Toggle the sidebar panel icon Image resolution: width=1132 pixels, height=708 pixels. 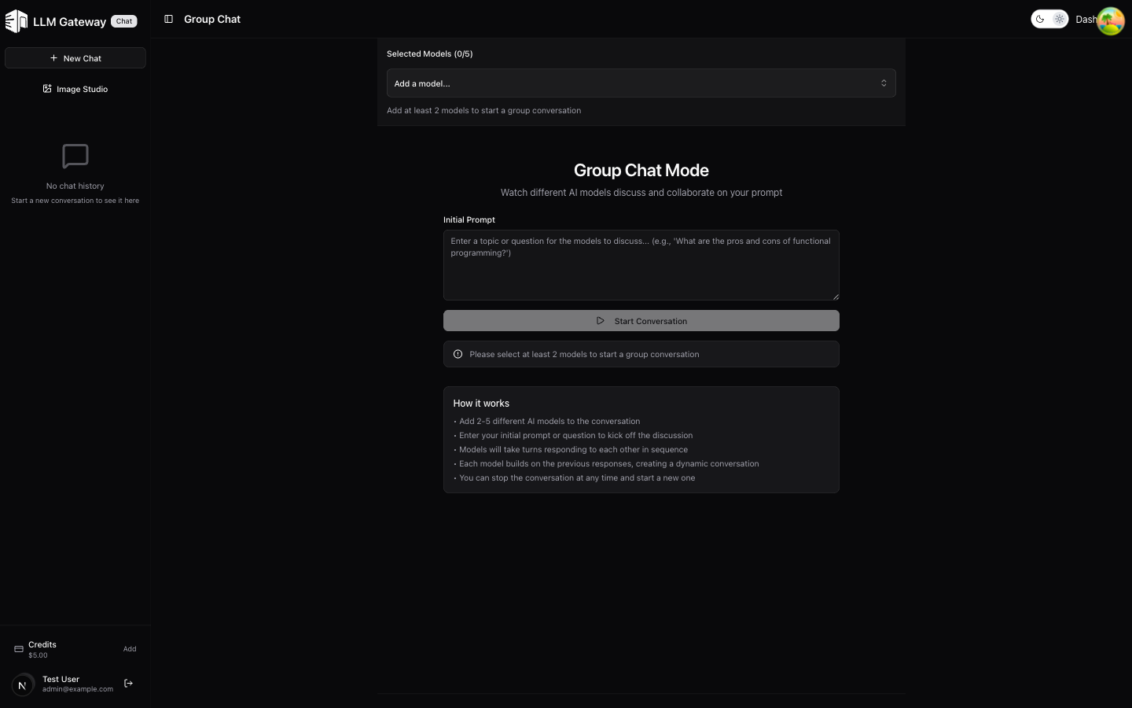click(168, 19)
